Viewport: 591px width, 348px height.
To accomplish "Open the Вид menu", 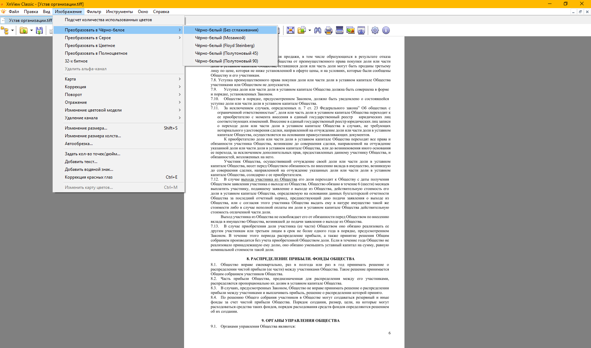I will click(47, 12).
